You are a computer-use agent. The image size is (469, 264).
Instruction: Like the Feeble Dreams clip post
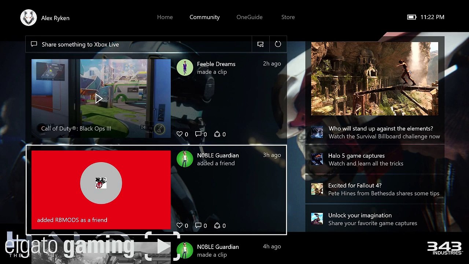pos(182,134)
